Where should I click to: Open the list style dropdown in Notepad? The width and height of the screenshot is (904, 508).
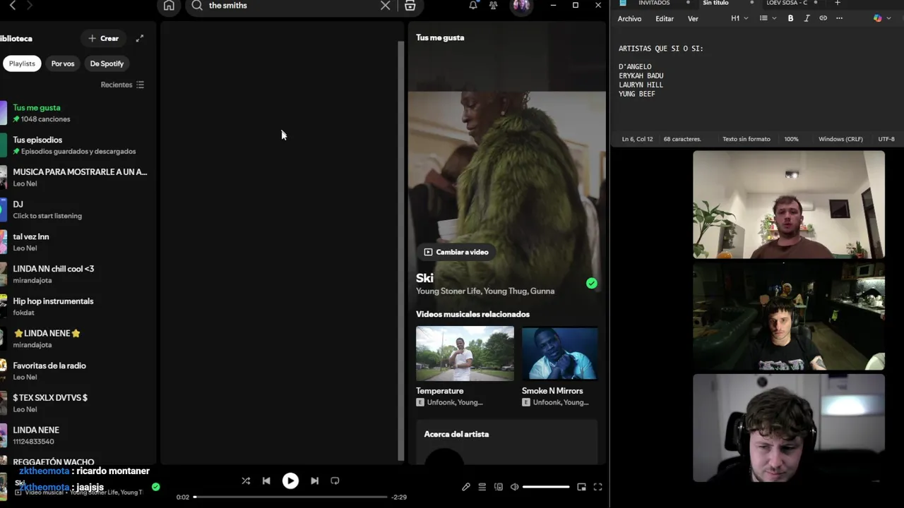point(767,18)
